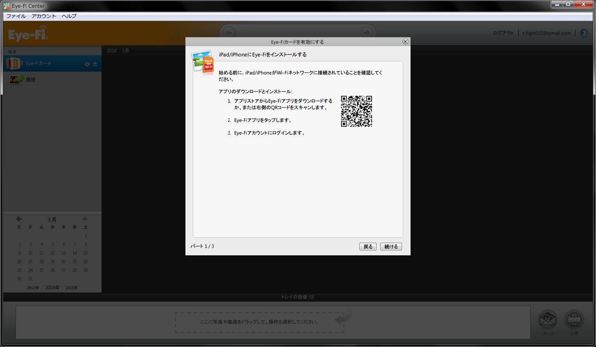Click the 3月 breadcrumb in timeline bar
The image size is (596, 347).
click(126, 51)
